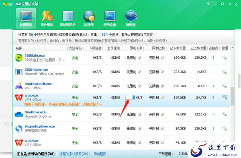The width and height of the screenshot is (241, 158).
Task: Open the 管理网速 tab
Action: [26, 18]
